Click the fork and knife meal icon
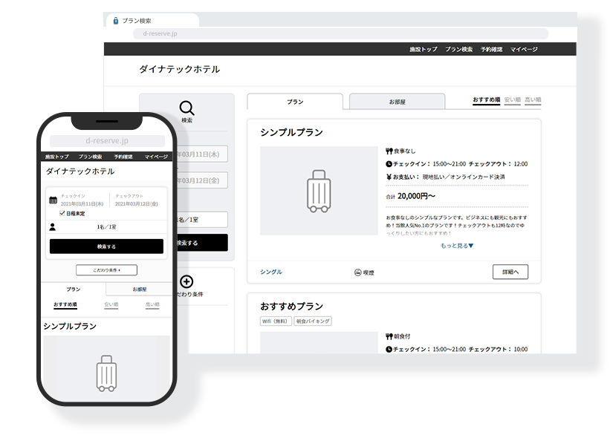613x438 pixels. (389, 151)
